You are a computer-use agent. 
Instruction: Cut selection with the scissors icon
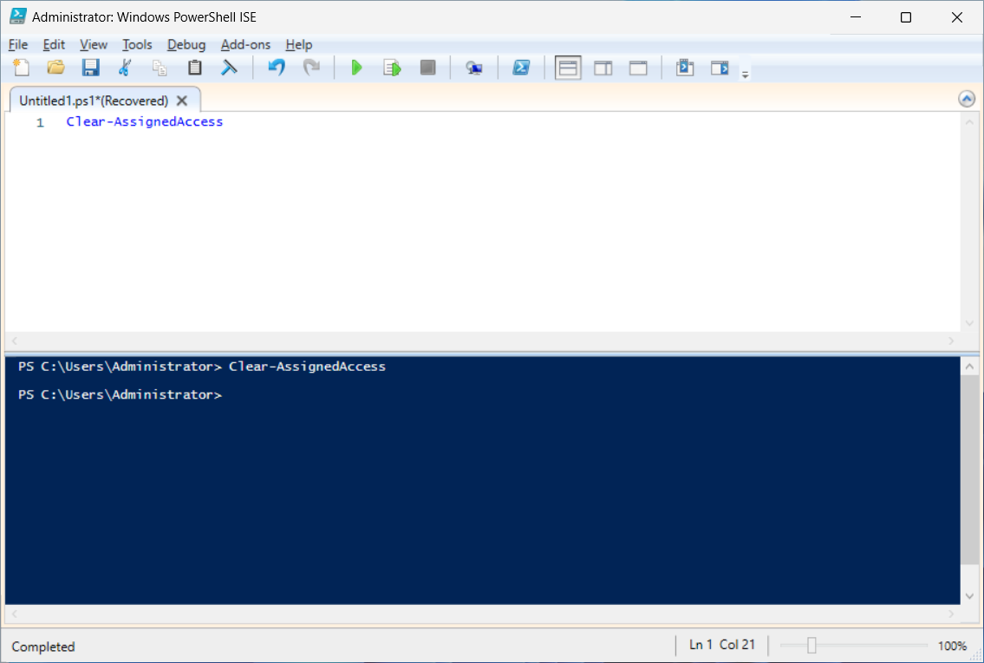click(x=125, y=68)
